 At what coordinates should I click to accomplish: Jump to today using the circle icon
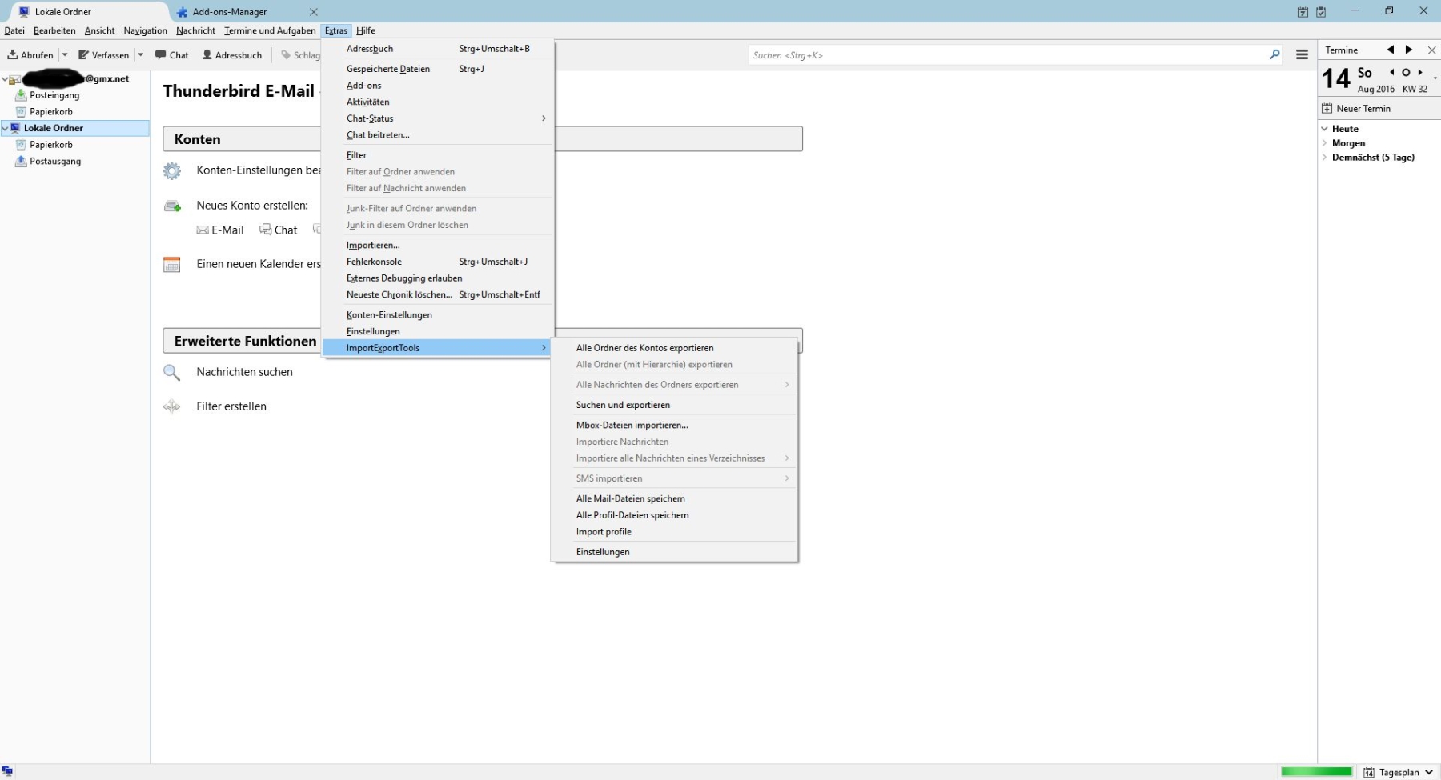[1406, 73]
